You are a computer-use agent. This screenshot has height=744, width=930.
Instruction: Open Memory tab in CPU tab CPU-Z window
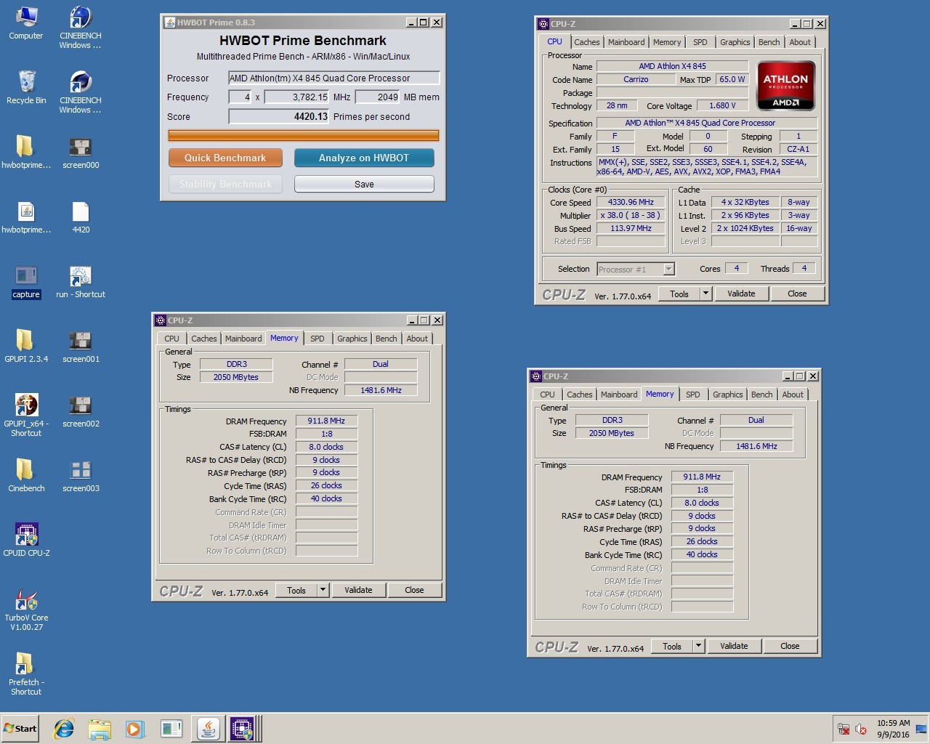667,42
